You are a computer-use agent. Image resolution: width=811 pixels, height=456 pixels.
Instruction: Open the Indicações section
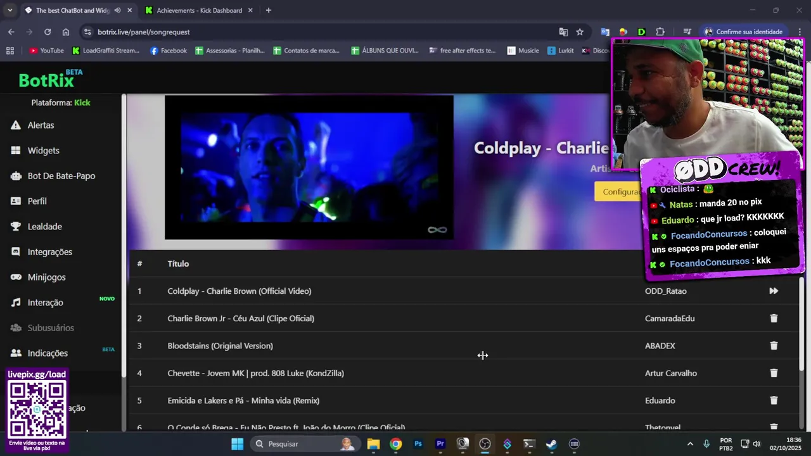(x=48, y=353)
